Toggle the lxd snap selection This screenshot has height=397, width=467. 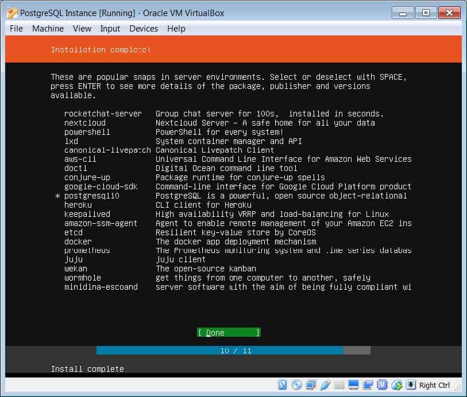point(71,141)
